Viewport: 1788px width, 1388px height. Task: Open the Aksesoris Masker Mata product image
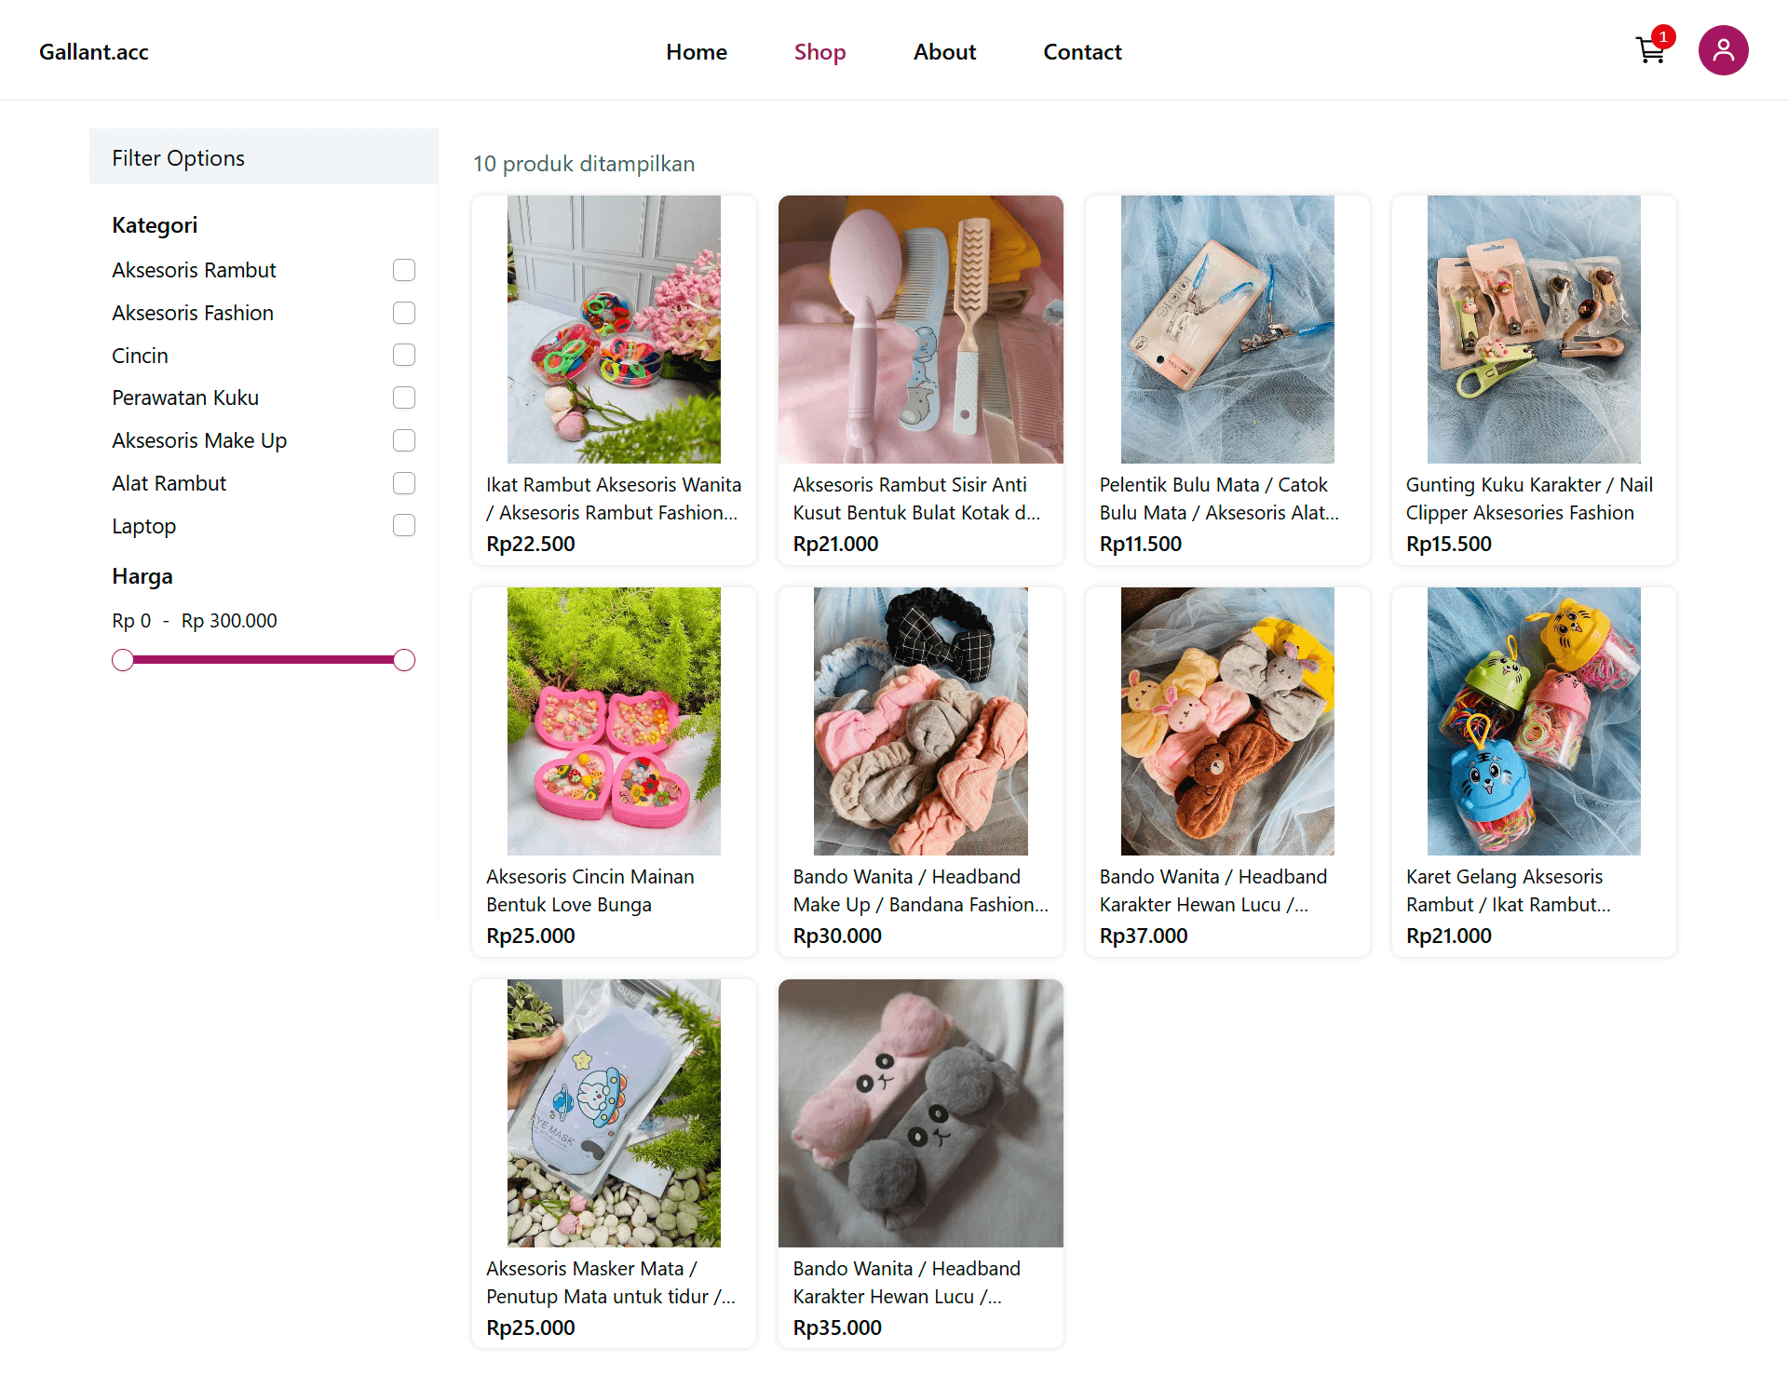tap(614, 1112)
